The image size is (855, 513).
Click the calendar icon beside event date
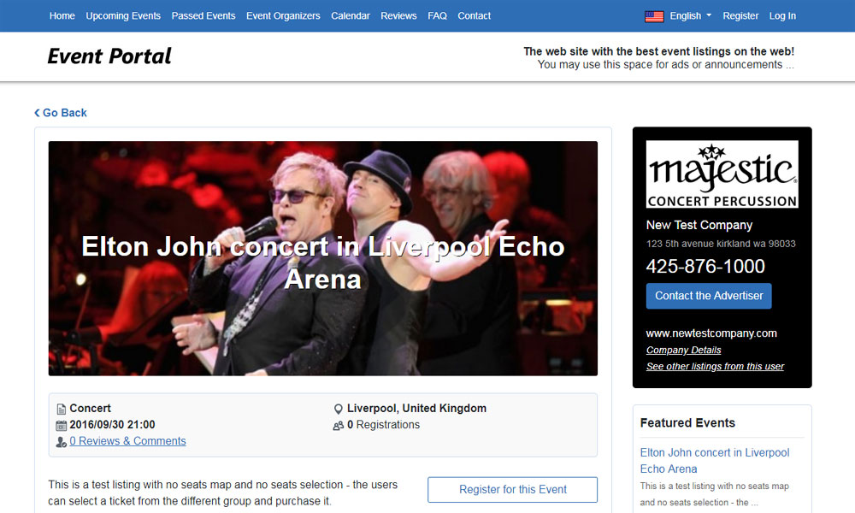(x=61, y=425)
